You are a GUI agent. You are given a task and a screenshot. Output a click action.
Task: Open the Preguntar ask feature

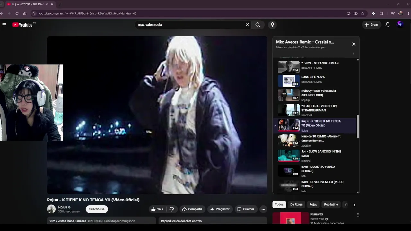coord(220,209)
